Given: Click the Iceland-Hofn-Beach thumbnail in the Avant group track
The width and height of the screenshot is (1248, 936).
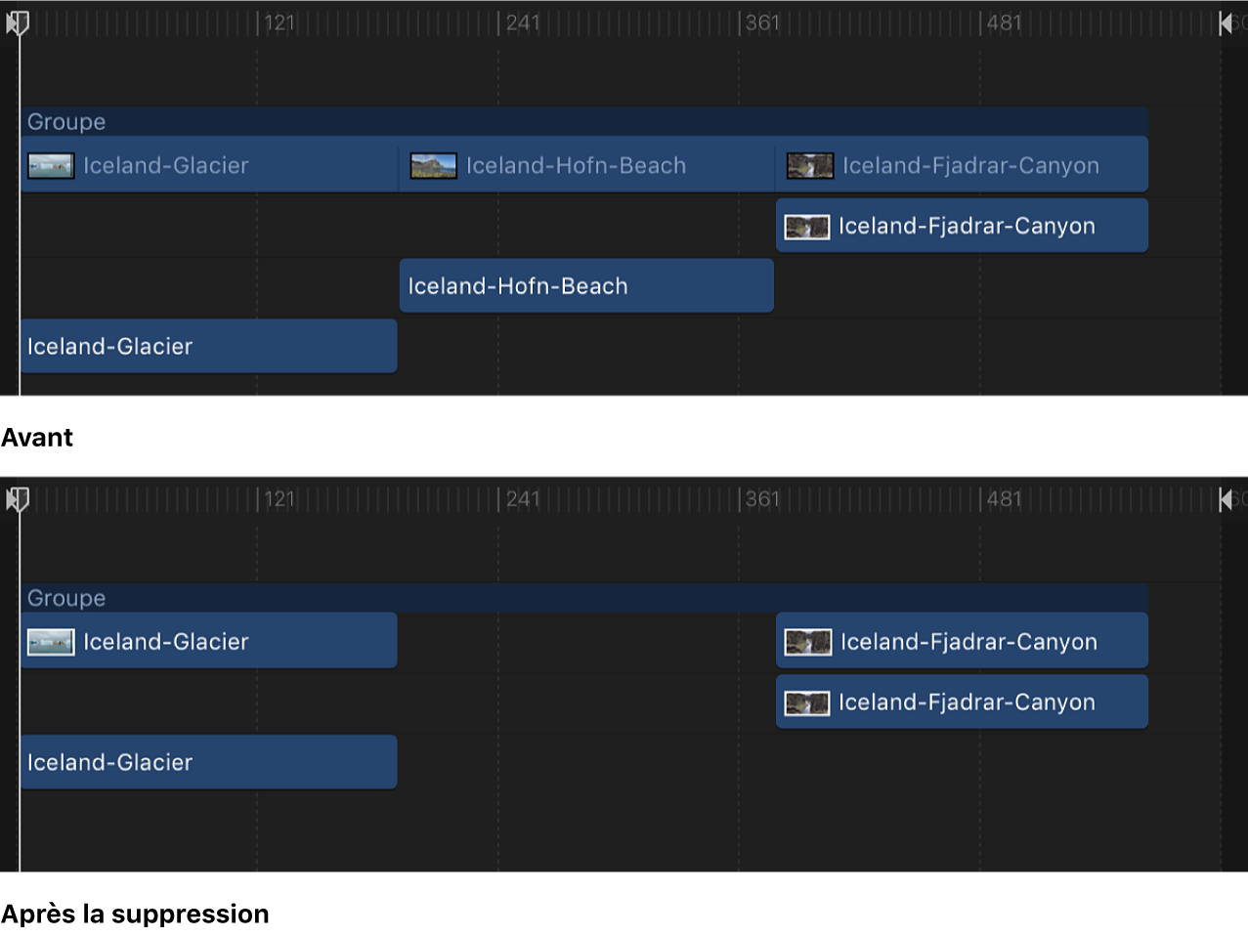Looking at the screenshot, I should pos(433,166).
